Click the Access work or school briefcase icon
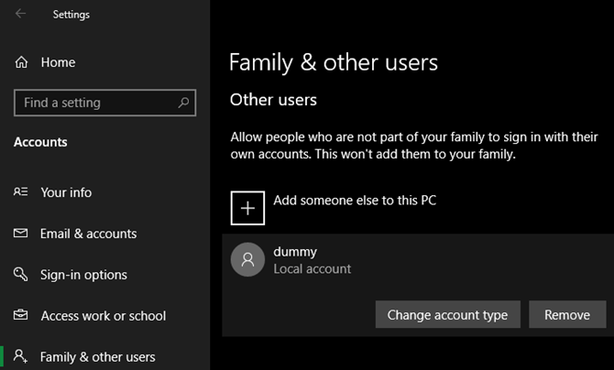This screenshot has width=614, height=370. (x=20, y=315)
